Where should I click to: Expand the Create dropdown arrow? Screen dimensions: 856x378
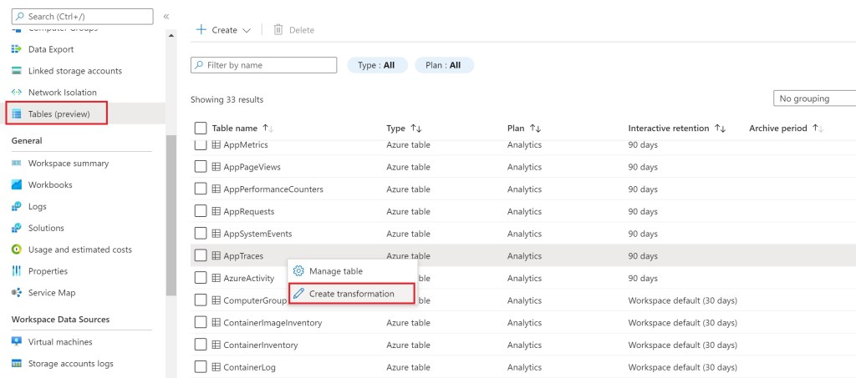point(247,30)
